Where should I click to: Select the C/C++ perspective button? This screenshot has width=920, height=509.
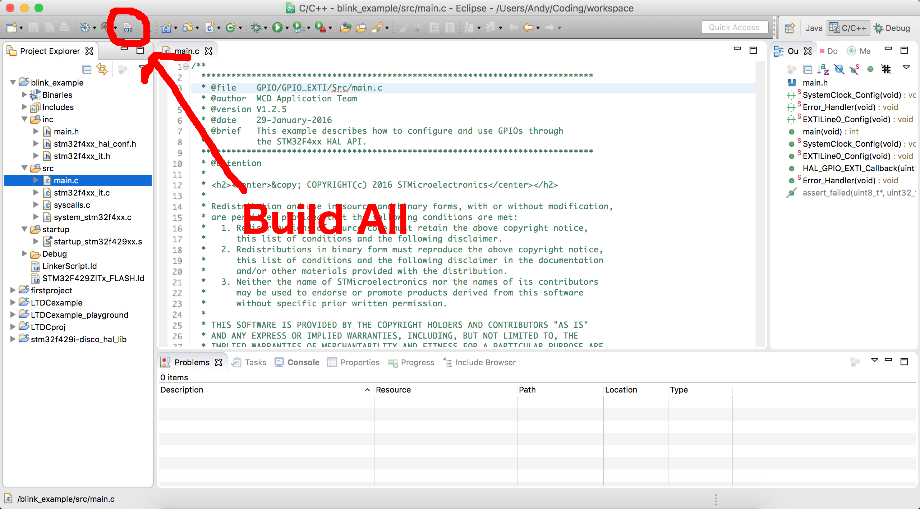848,28
